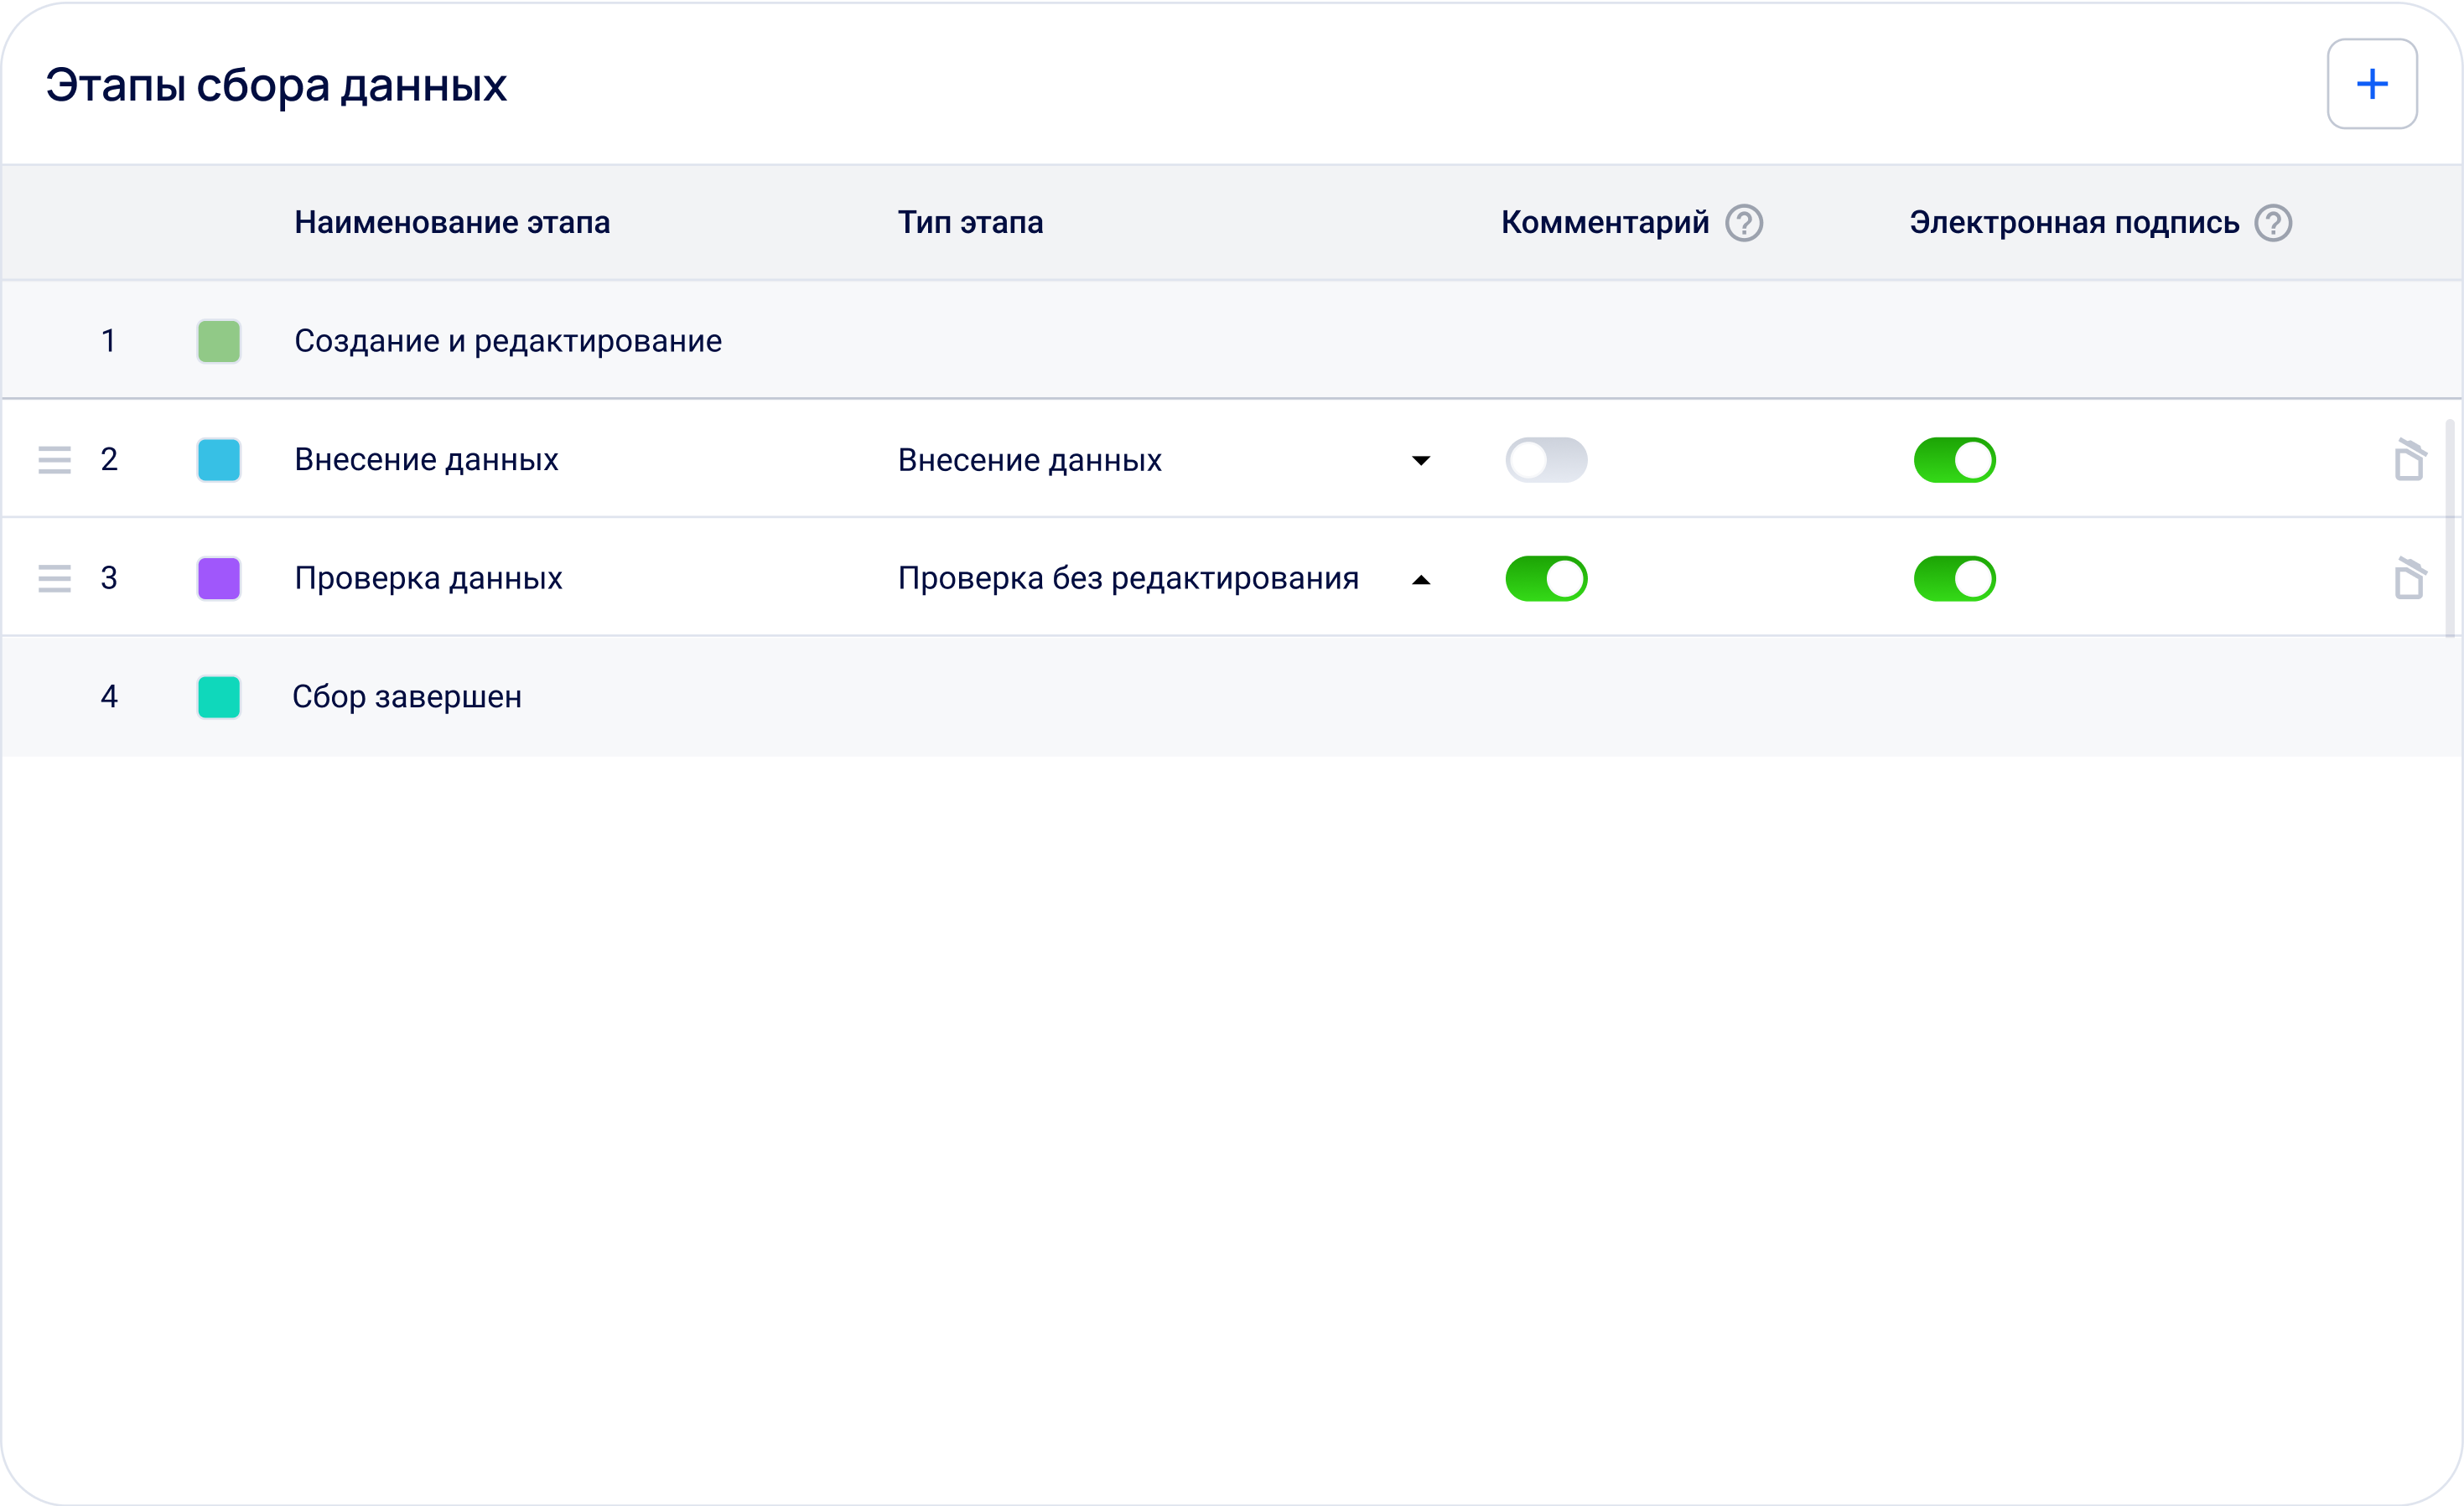Click column header Наименование этапа
Image resolution: width=2464 pixels, height=1506 pixels.
[452, 223]
